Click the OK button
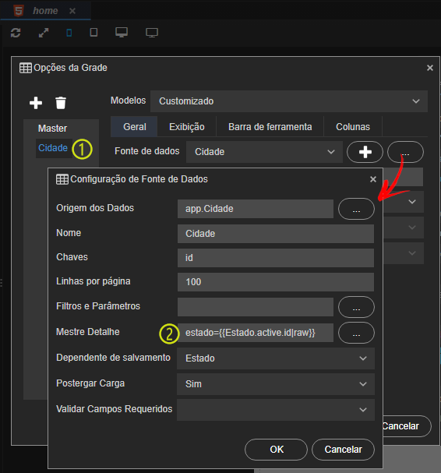The image size is (441, 473). coord(277,450)
